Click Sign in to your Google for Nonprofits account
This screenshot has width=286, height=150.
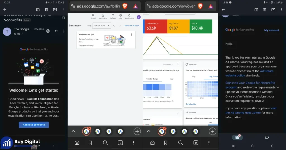point(250,85)
